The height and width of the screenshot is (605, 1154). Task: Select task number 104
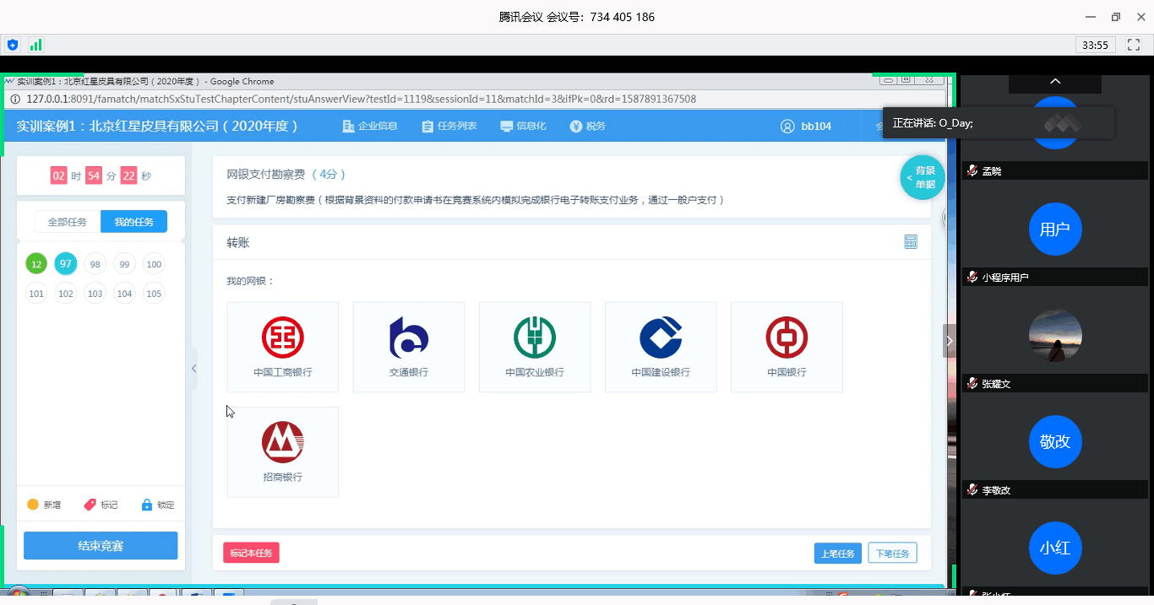click(125, 294)
